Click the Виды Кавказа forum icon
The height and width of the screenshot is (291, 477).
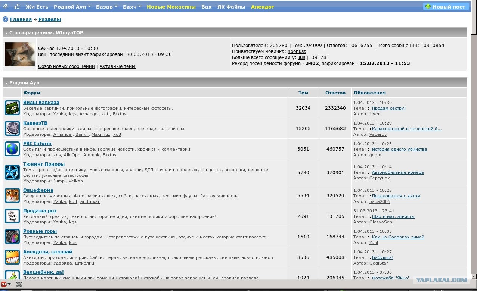coord(12,108)
